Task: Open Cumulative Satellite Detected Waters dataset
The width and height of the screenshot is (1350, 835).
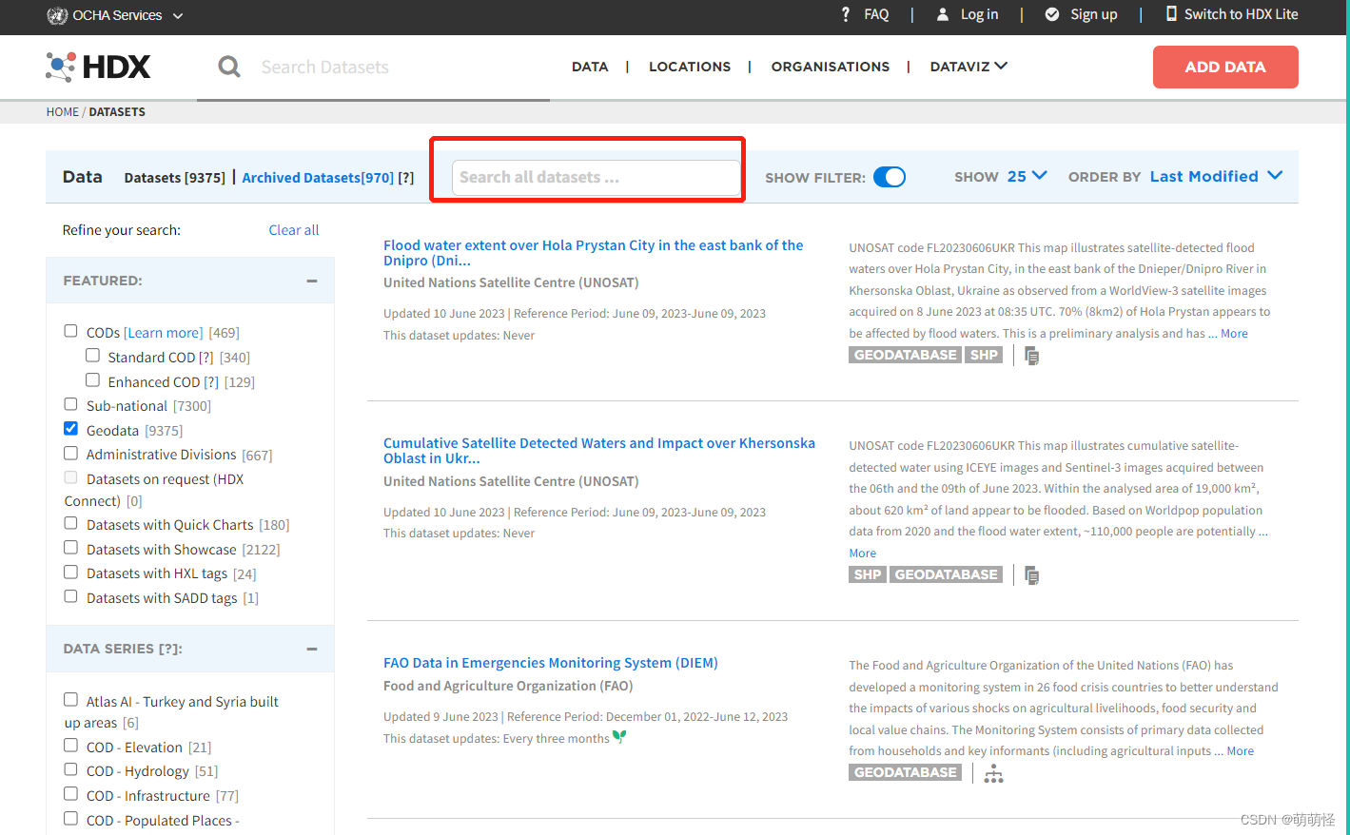Action: pos(599,451)
